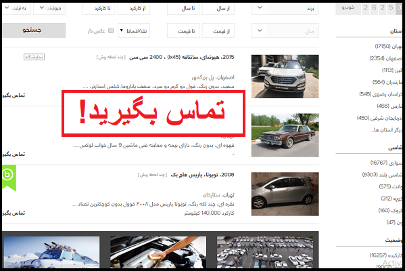
Task: Filter by province 'اصفهان (2354)'
Action: click(x=385, y=58)
